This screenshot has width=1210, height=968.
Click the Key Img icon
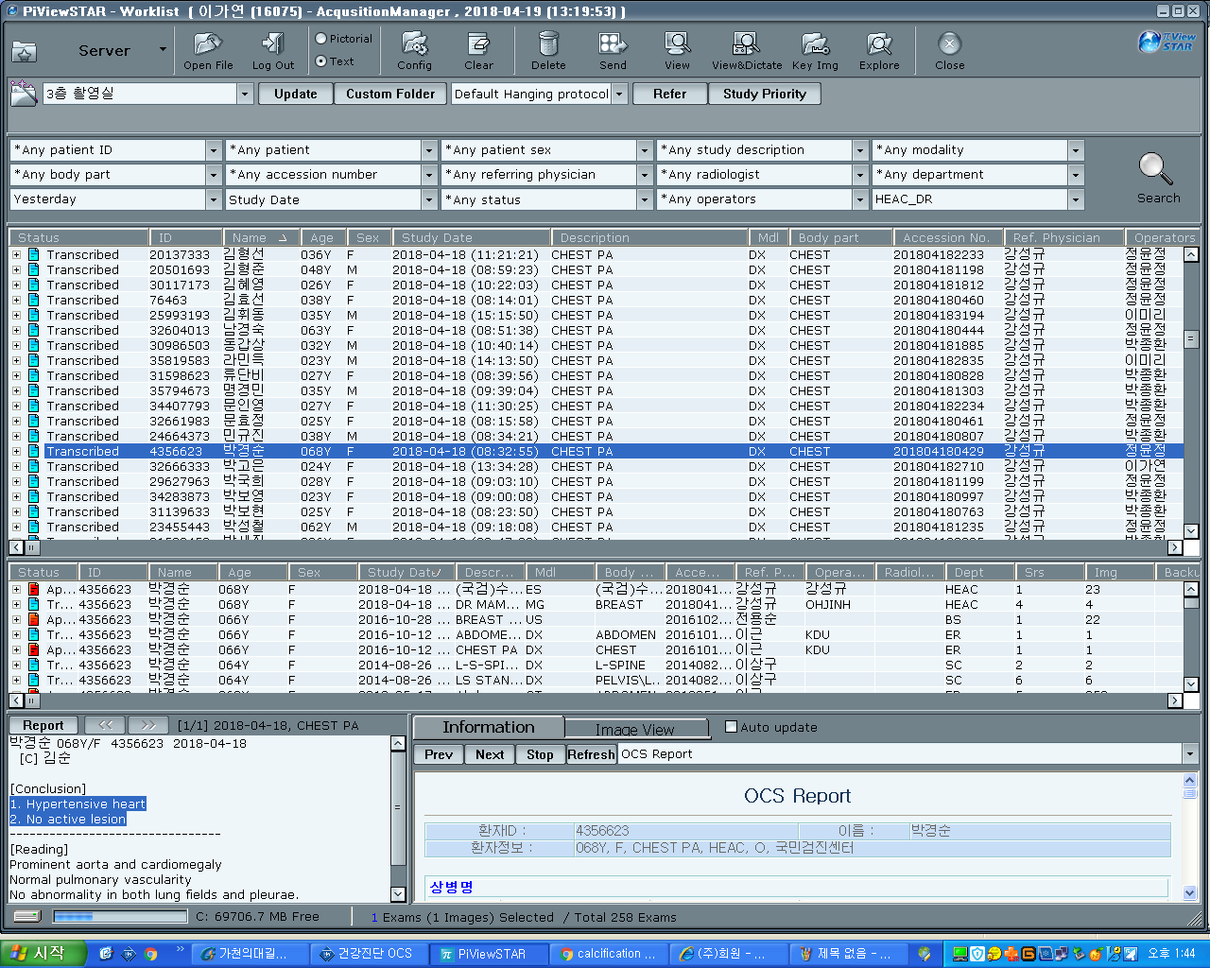pyautogui.click(x=815, y=44)
